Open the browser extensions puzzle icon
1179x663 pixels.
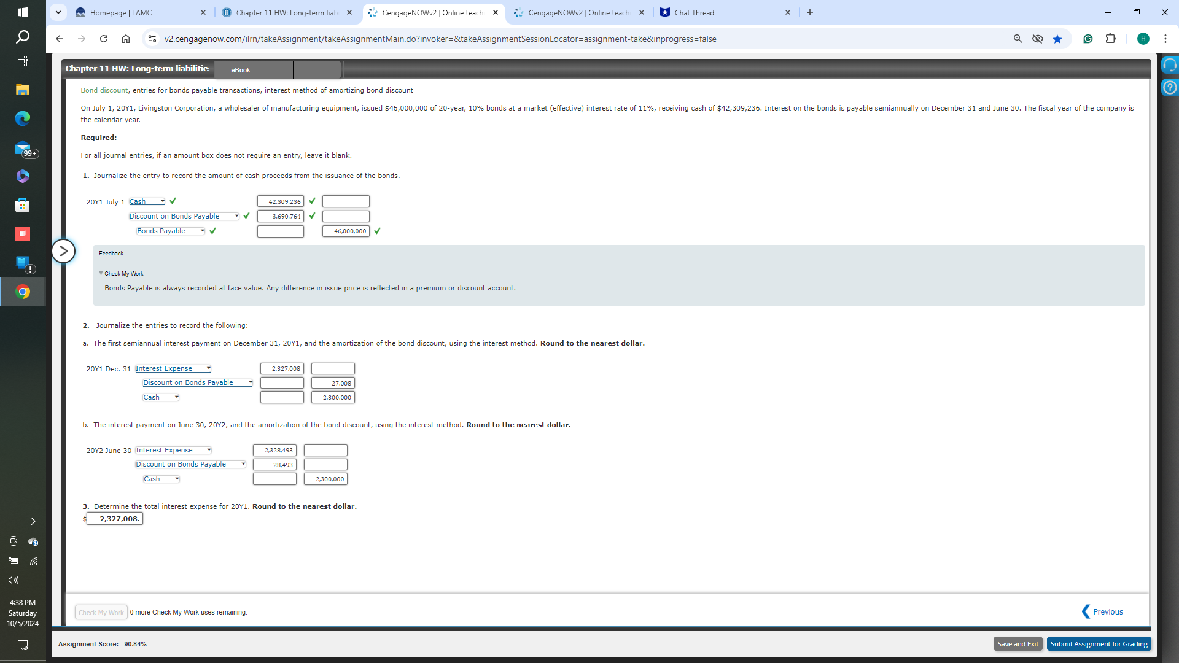pos(1110,39)
